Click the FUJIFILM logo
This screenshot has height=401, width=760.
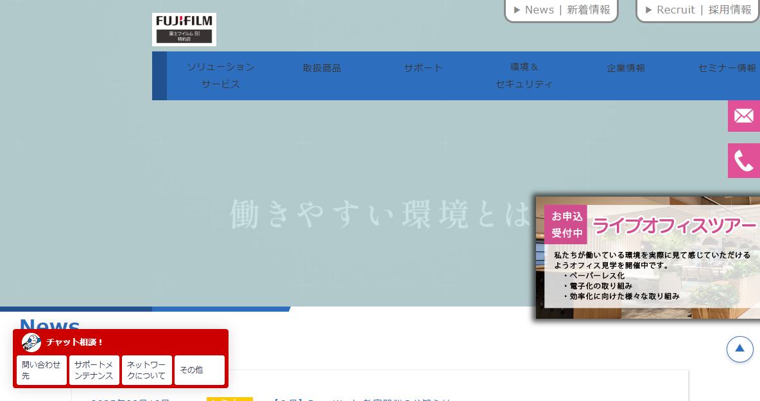click(x=184, y=30)
